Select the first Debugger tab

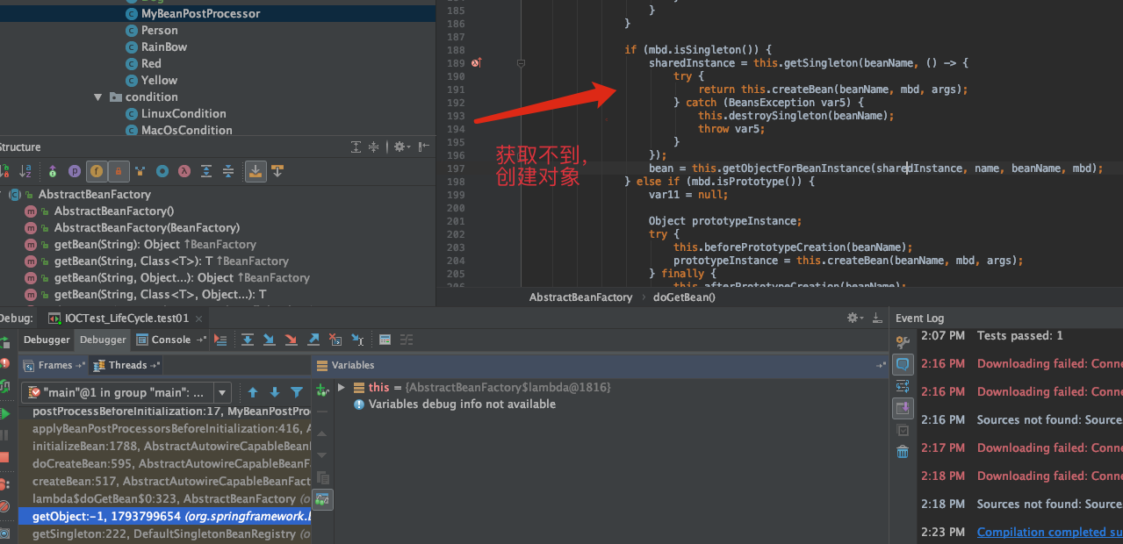[x=47, y=340]
